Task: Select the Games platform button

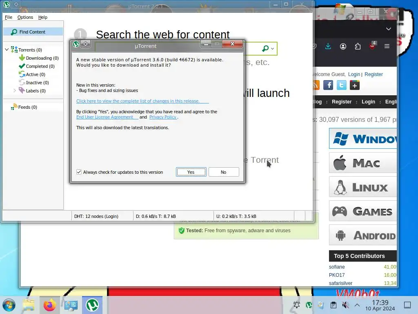Action: click(363, 211)
